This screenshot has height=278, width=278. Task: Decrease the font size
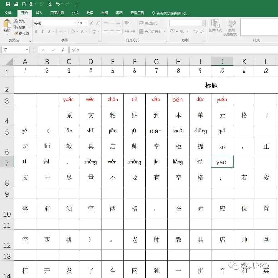pyautogui.click(x=98, y=23)
